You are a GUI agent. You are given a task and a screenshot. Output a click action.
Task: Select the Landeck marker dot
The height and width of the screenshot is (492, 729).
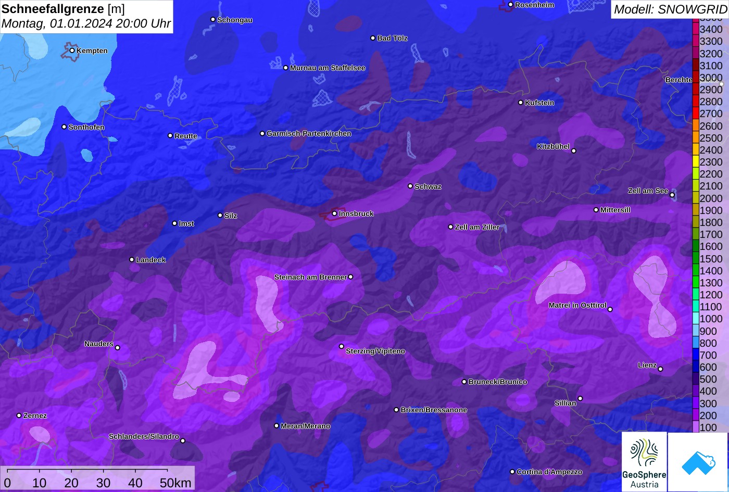point(132,260)
